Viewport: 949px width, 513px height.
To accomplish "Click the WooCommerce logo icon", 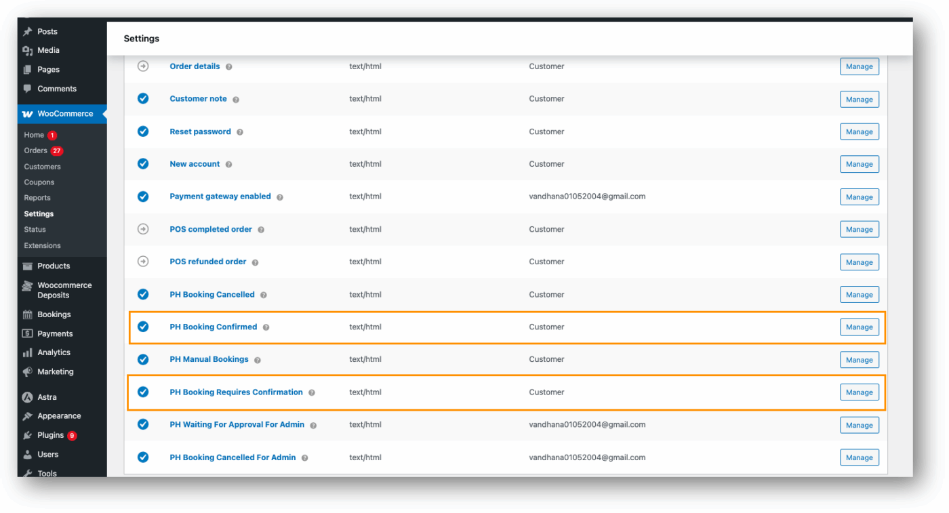I will click(x=28, y=114).
